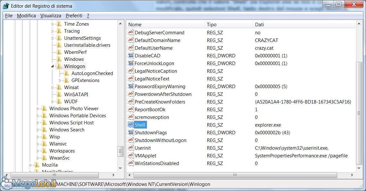Select the DisableCAD DWORD value icon
Viewport: 366px width, 191px height.
coord(131,55)
